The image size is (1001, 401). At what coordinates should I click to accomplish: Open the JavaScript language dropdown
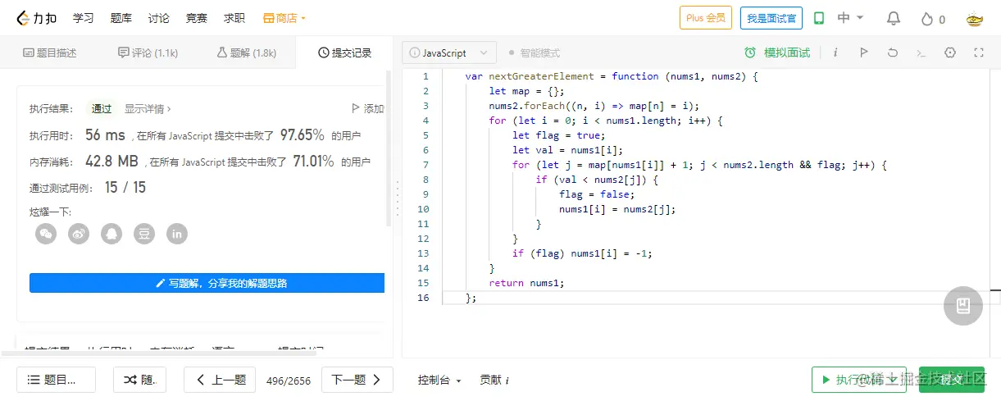tap(449, 52)
